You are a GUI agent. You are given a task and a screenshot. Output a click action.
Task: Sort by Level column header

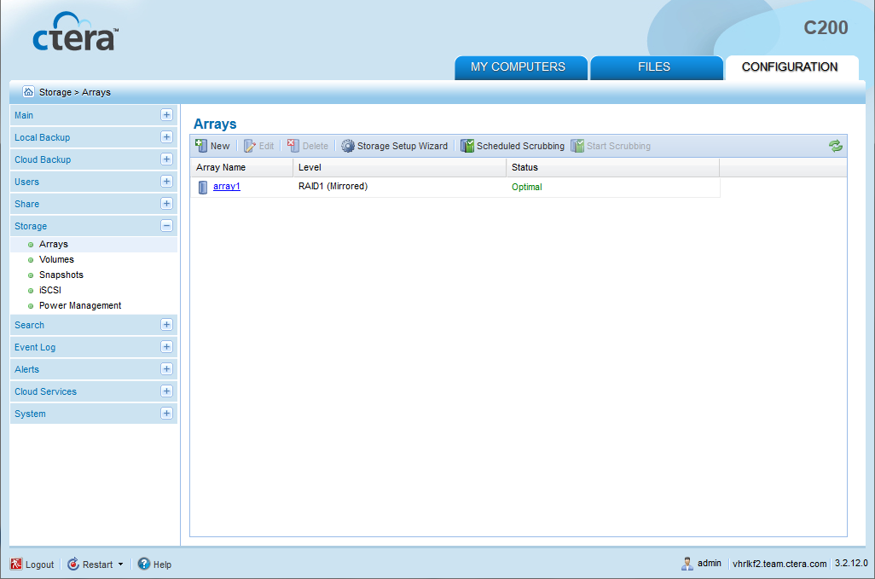click(400, 167)
